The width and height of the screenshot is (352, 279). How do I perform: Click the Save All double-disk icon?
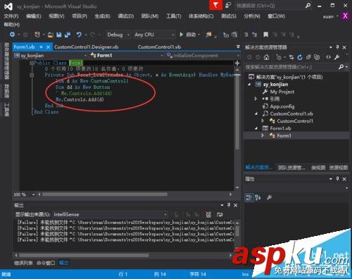coord(68,35)
